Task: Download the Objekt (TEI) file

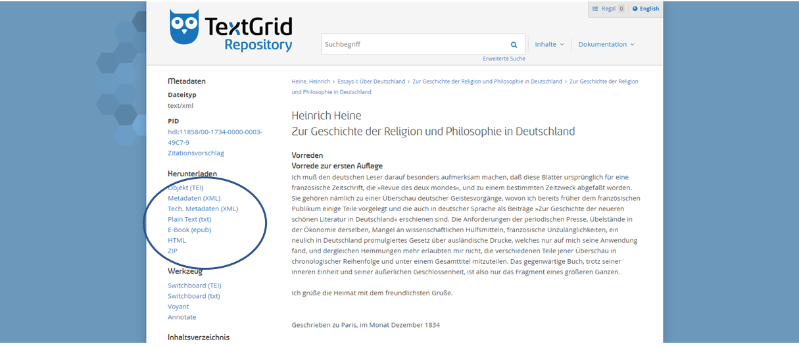Action: click(185, 188)
